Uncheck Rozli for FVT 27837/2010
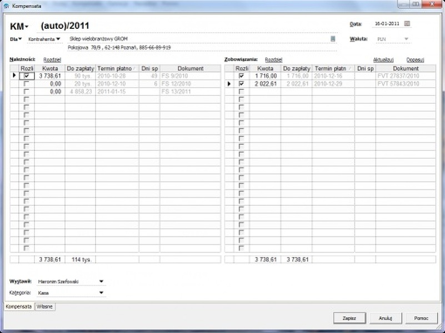 point(241,75)
